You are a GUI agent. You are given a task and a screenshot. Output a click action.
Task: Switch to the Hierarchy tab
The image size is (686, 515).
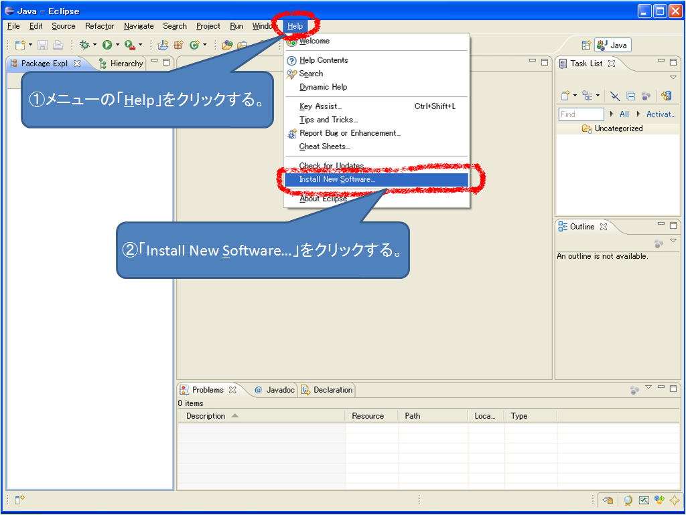tap(121, 64)
